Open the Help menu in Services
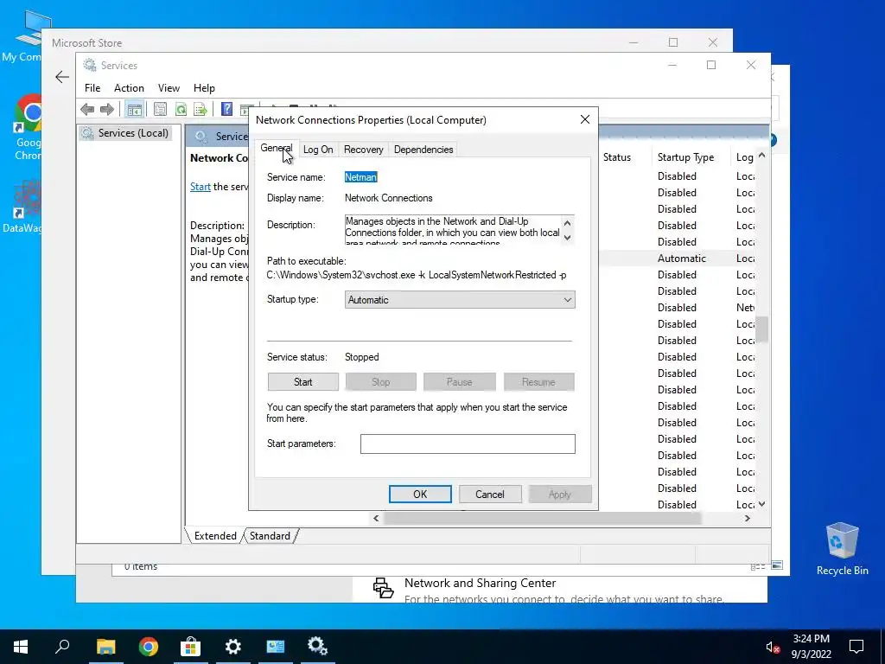 click(204, 88)
